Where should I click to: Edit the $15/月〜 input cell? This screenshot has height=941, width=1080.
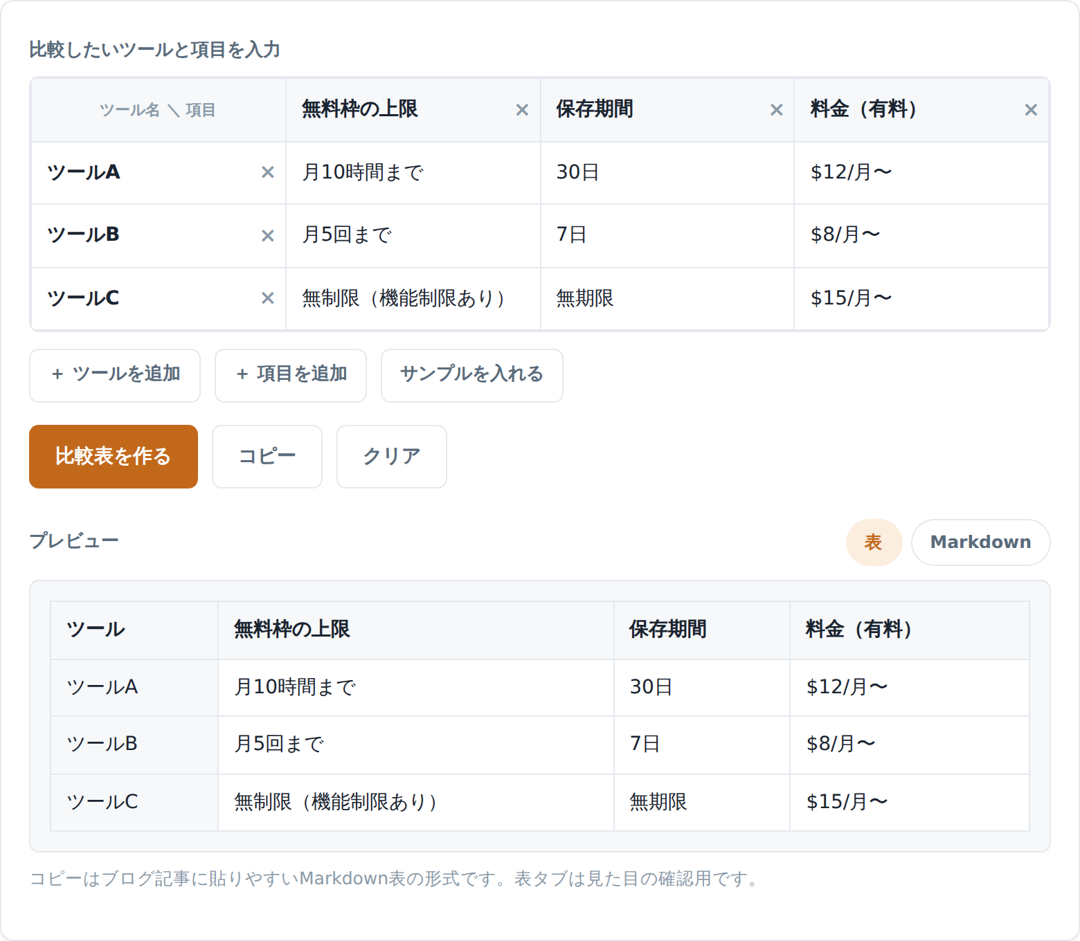tap(921, 298)
